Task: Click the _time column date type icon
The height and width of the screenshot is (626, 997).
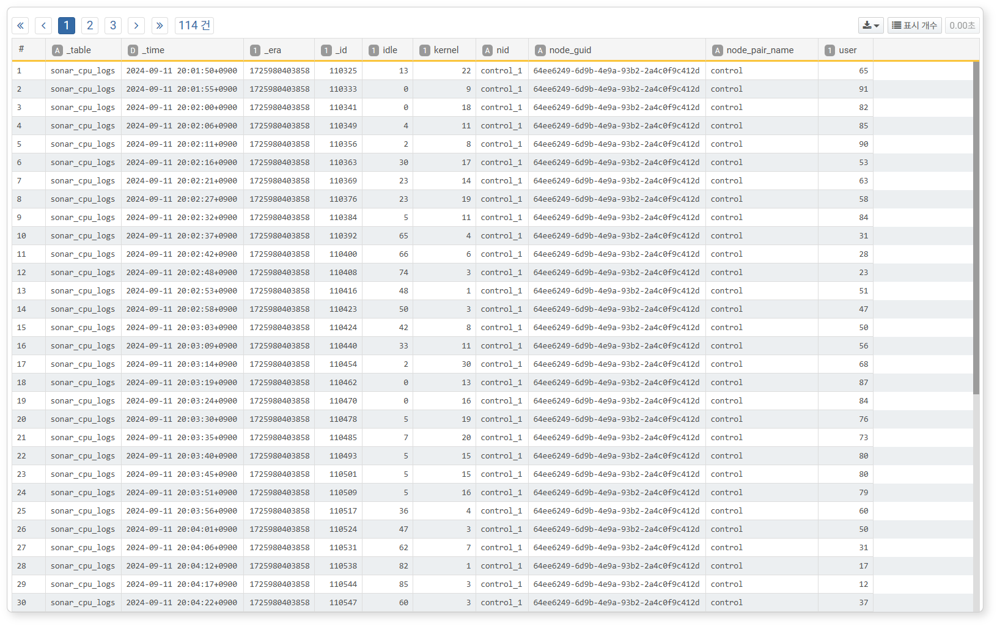Action: [133, 50]
